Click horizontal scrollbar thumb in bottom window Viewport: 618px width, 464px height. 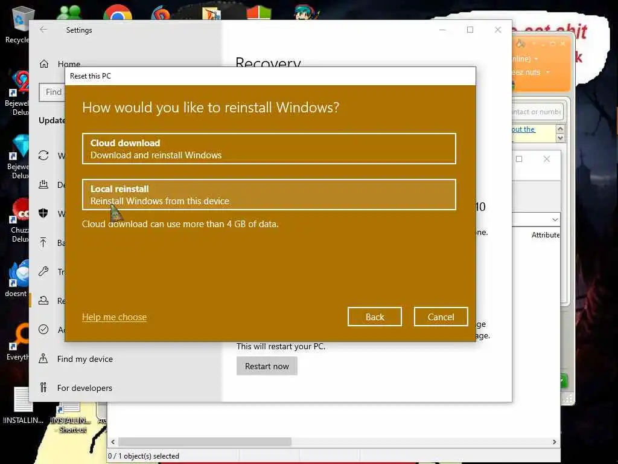(205, 442)
